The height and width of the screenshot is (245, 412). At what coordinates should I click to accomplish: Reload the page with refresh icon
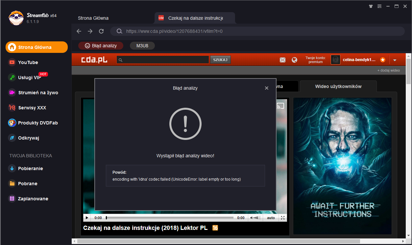point(101,31)
